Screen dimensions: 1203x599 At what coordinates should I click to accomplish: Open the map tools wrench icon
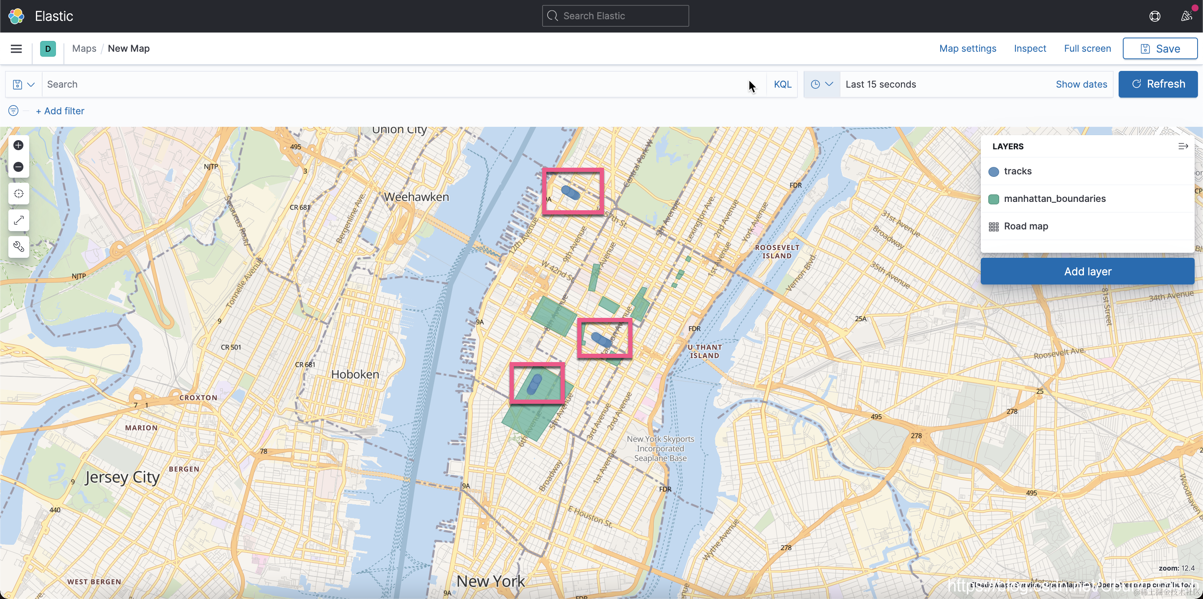pyautogui.click(x=18, y=247)
